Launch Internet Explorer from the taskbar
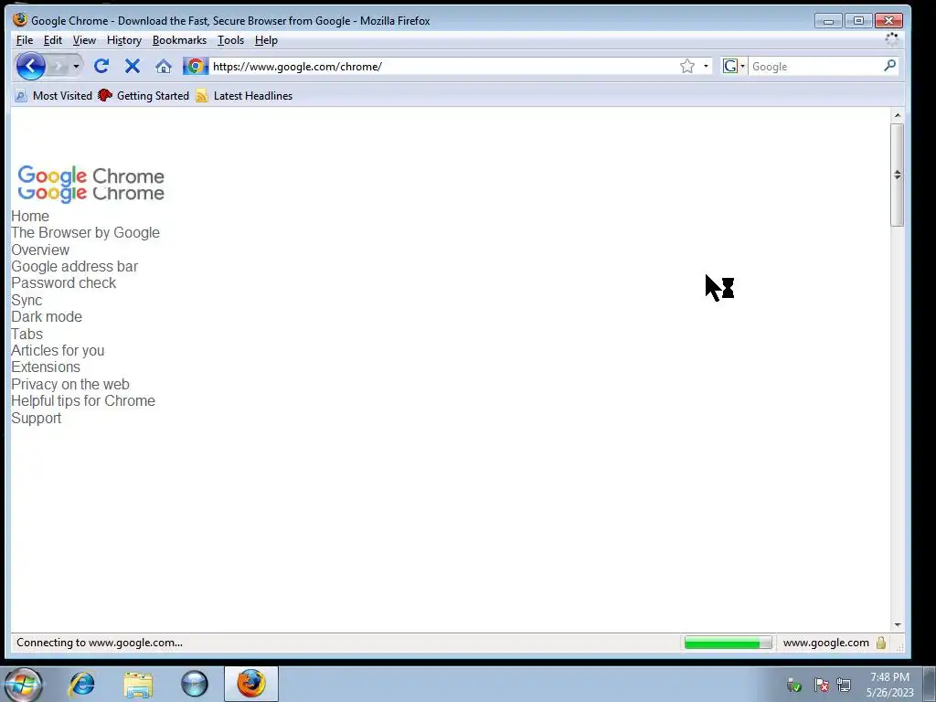Image resolution: width=936 pixels, height=702 pixels. 81,684
